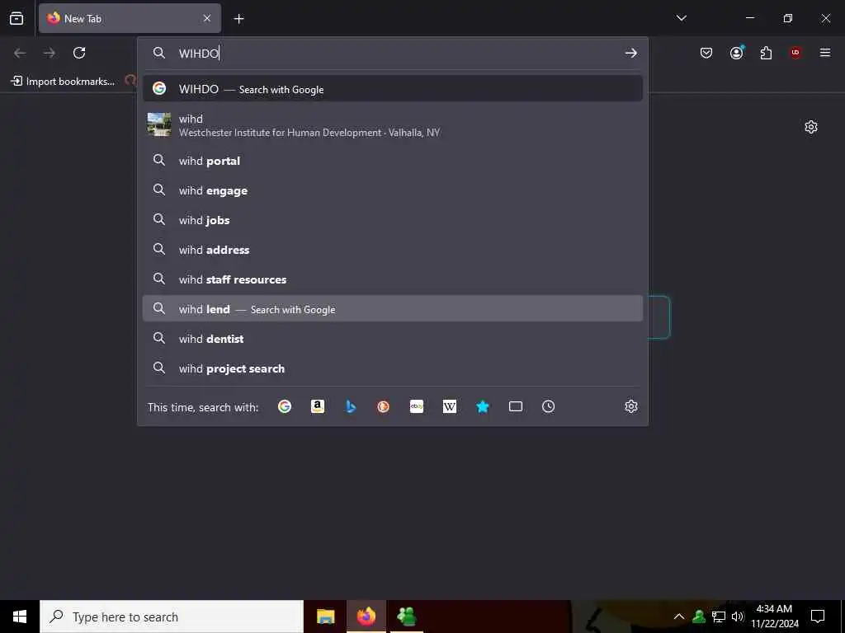Reload the current page
This screenshot has height=633, width=845.
coord(79,53)
